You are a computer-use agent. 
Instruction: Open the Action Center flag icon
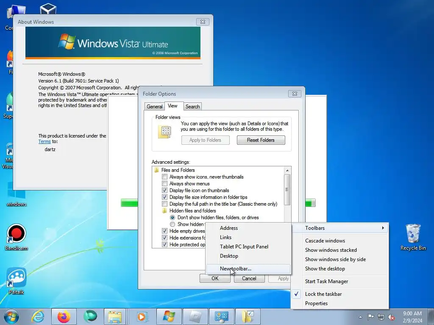click(x=370, y=317)
